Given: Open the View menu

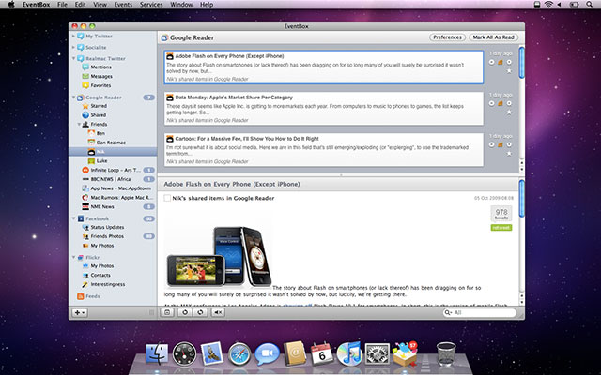Looking at the screenshot, I should [x=100, y=5].
